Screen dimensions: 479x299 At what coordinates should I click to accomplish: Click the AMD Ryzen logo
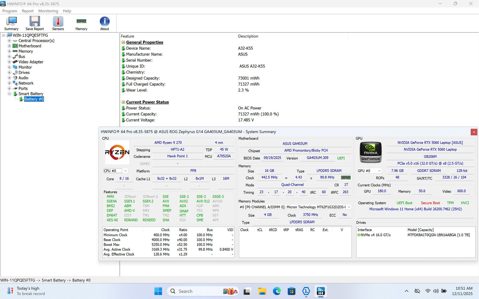tap(117, 152)
